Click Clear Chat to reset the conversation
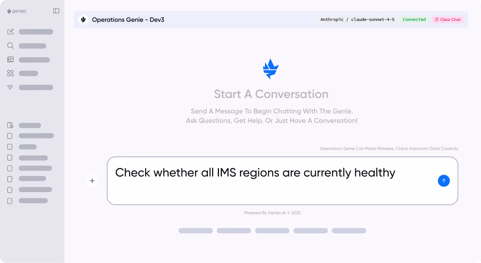This screenshot has width=481, height=263. pos(448,19)
